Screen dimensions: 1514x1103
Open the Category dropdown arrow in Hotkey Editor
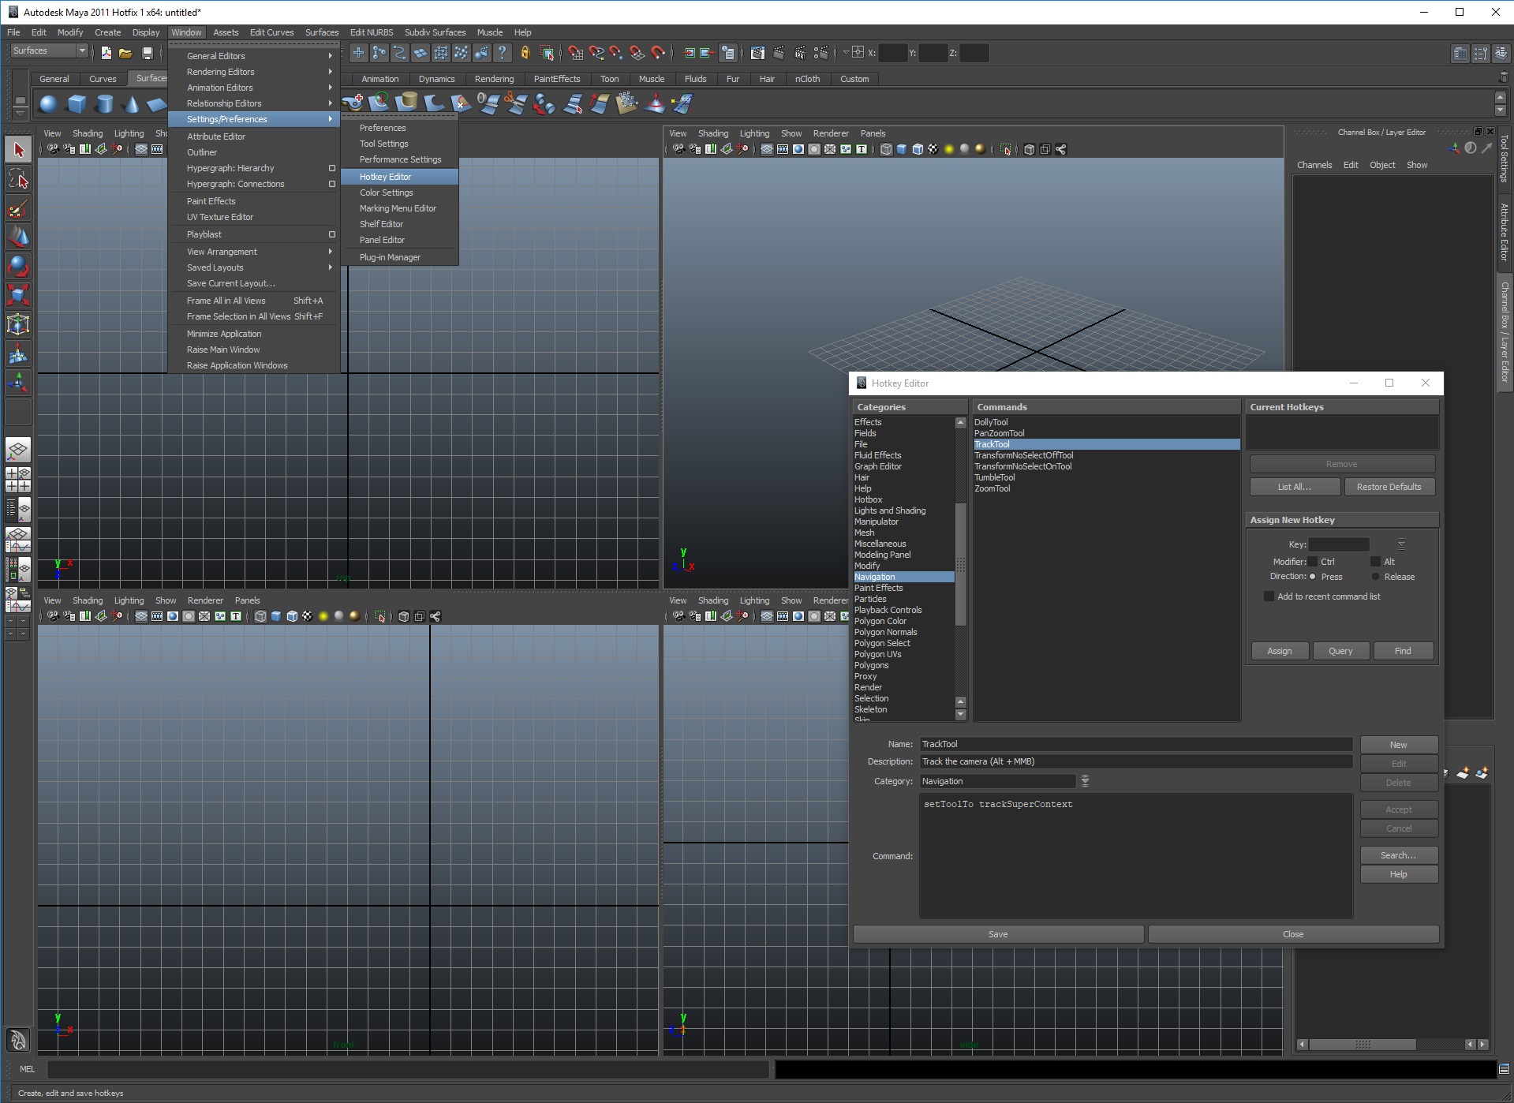click(1085, 781)
